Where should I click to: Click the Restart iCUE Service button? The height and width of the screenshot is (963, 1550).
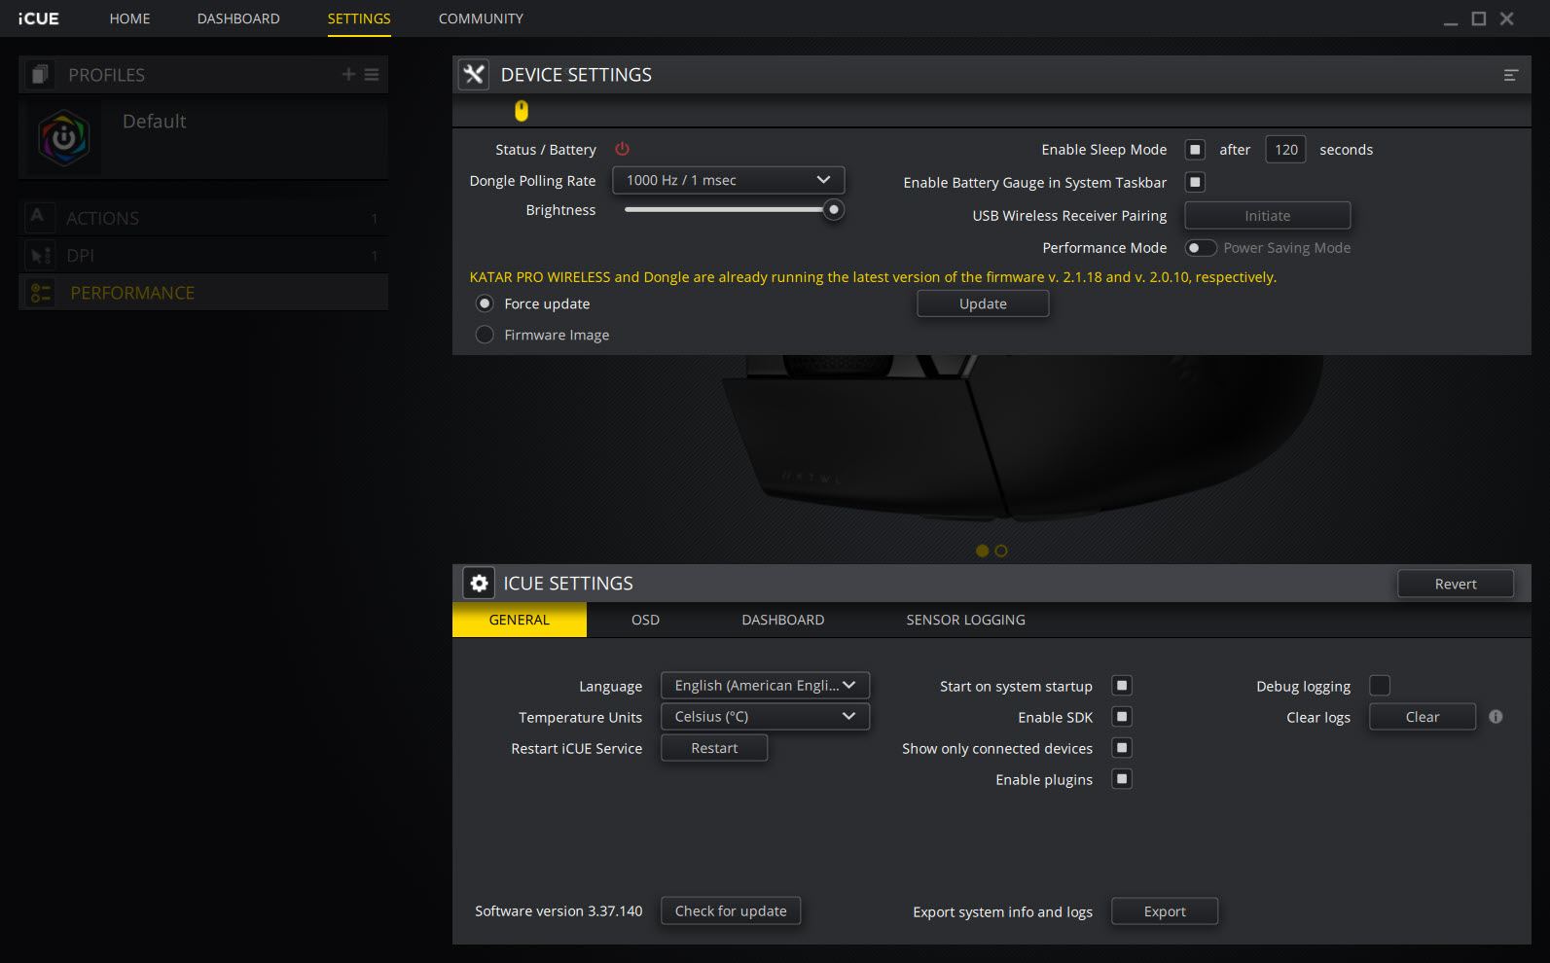point(714,748)
